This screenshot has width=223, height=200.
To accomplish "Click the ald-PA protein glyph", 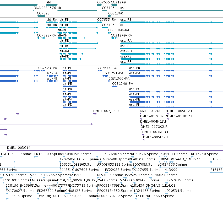I will click(x=53, y=76).
